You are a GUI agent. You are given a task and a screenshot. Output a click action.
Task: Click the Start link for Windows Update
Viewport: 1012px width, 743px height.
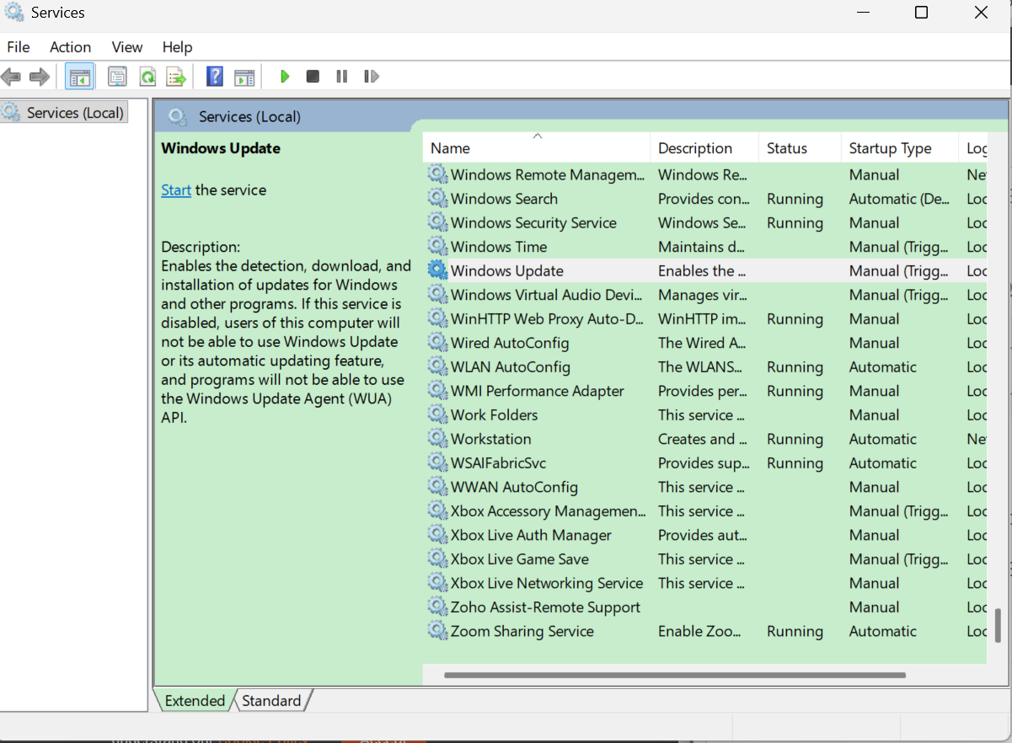[175, 190]
